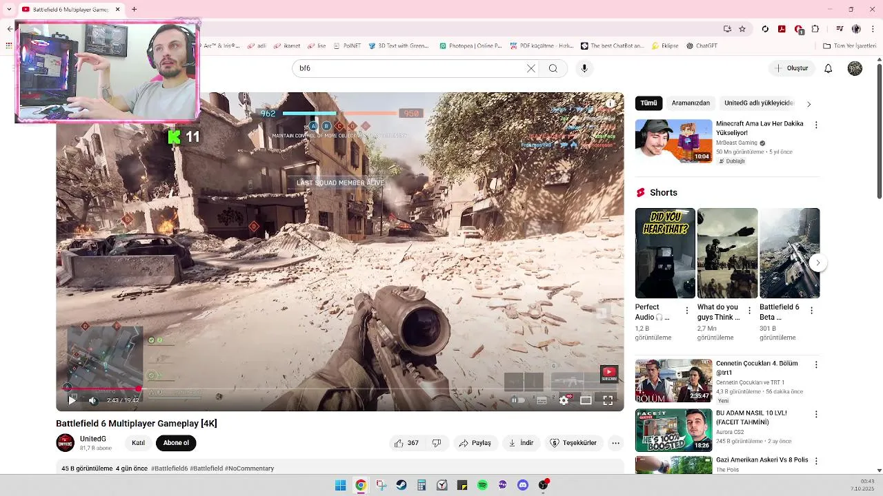This screenshot has width=883, height=496.
Task: Open the UnitedG channel name link
Action: 93,439
